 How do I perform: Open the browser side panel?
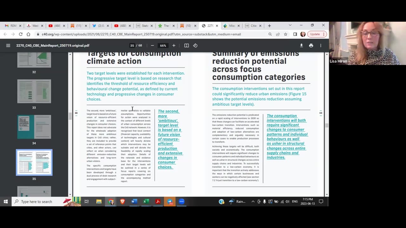tap(295, 34)
